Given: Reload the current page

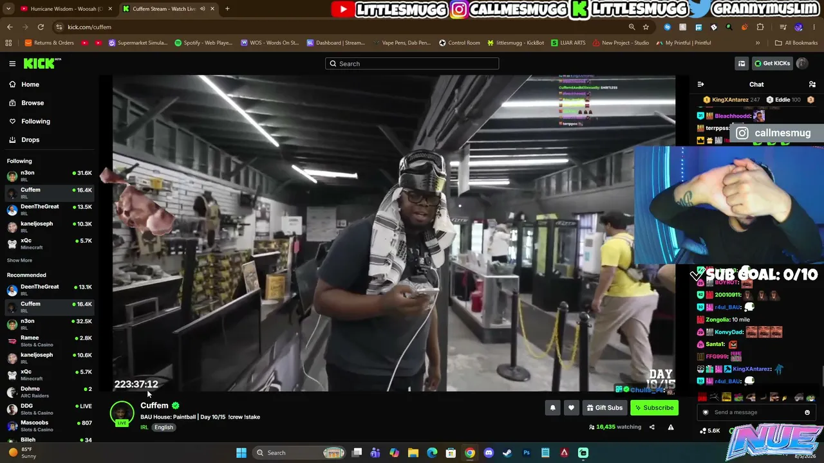Looking at the screenshot, I should pyautogui.click(x=41, y=27).
